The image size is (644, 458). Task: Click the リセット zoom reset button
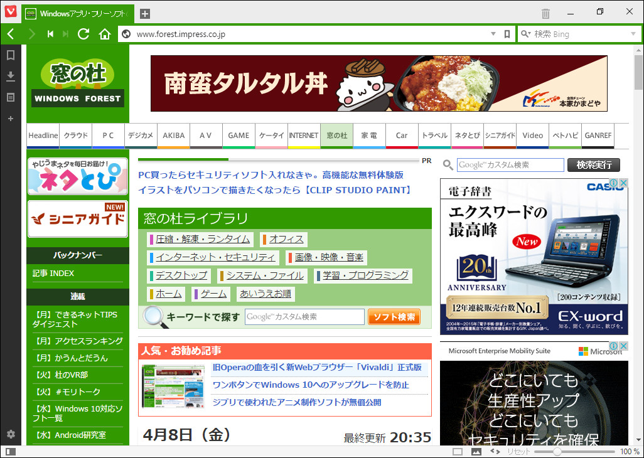coord(518,452)
